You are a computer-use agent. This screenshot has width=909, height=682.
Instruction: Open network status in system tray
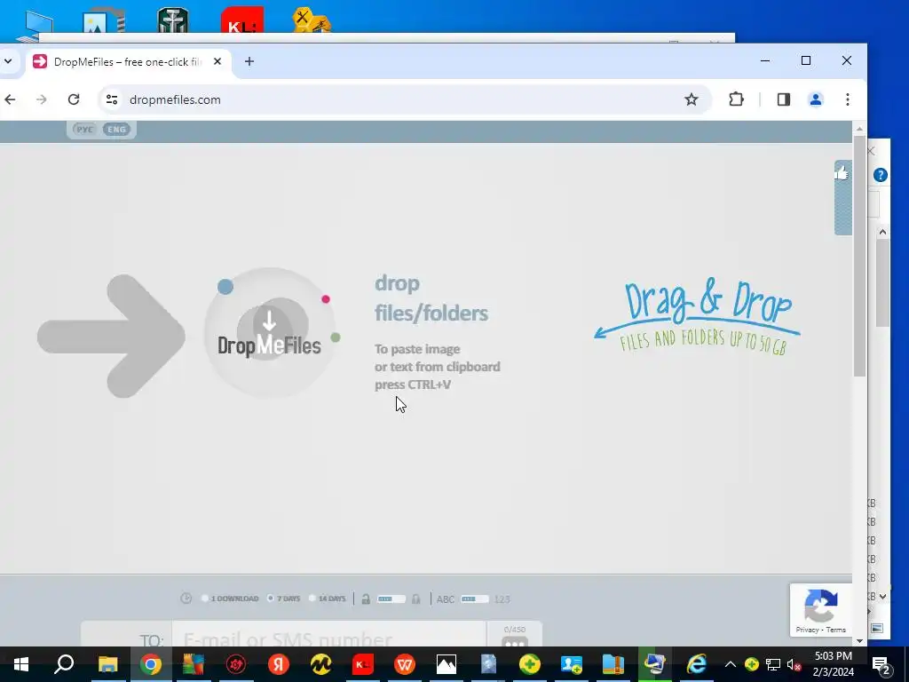pos(773,664)
